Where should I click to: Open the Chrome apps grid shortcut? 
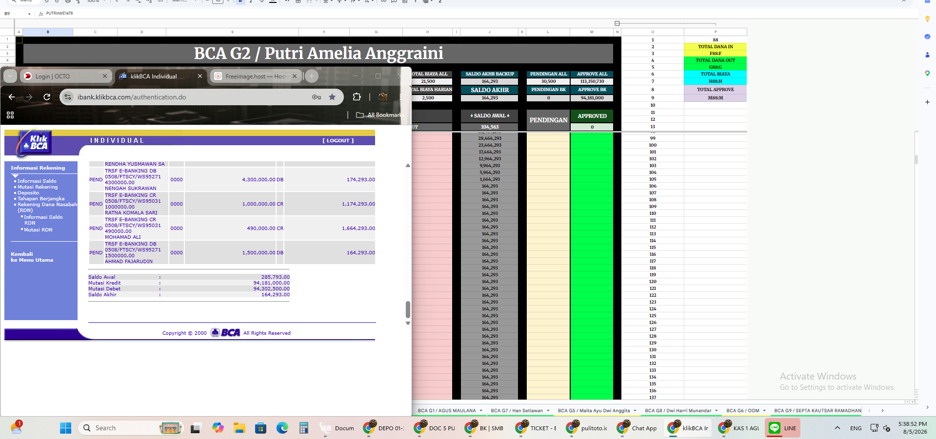10,115
